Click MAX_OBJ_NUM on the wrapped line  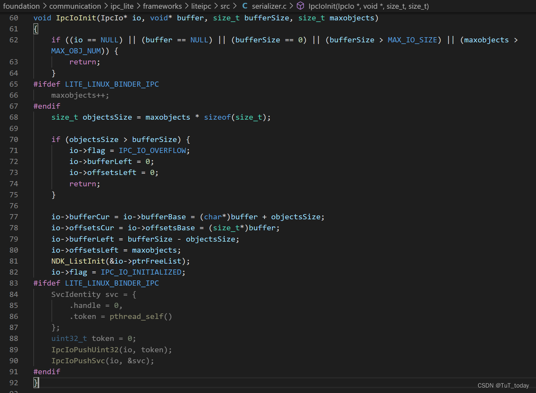coord(76,51)
